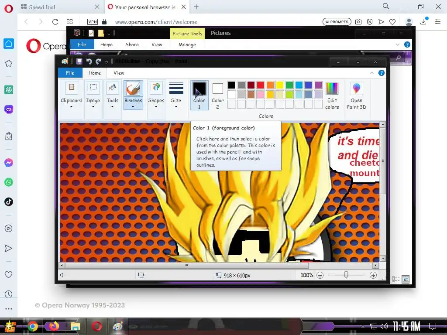This screenshot has height=335, width=447.
Task: Click Explorer Help icon in Pictures window
Action: point(407,44)
